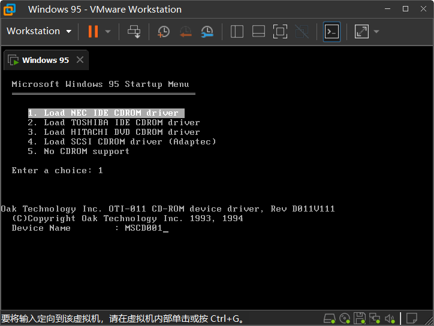The image size is (434, 326).
Task: Click the Oak Technology driver line
Action: coord(168,209)
